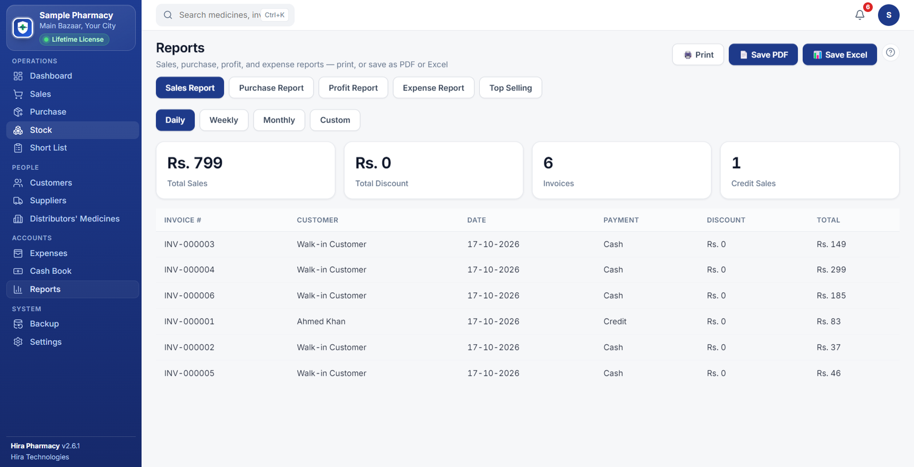The width and height of the screenshot is (914, 467).
Task: Click the Dashboard grid icon in sidebar
Action: [x=18, y=76]
